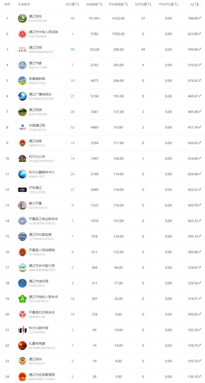Open 奈曼旗新闻 article count 19
This screenshot has width=205, height=383.
pyautogui.click(x=72, y=81)
